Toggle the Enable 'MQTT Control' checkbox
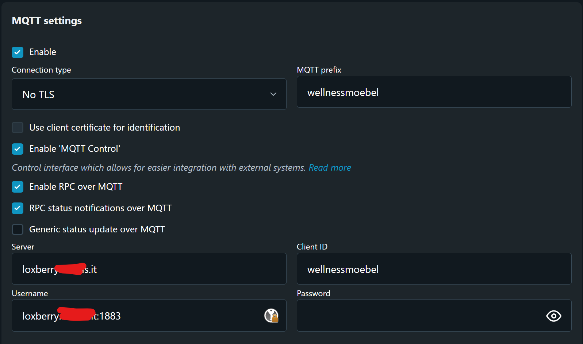Image resolution: width=583 pixels, height=344 pixels. [18, 149]
